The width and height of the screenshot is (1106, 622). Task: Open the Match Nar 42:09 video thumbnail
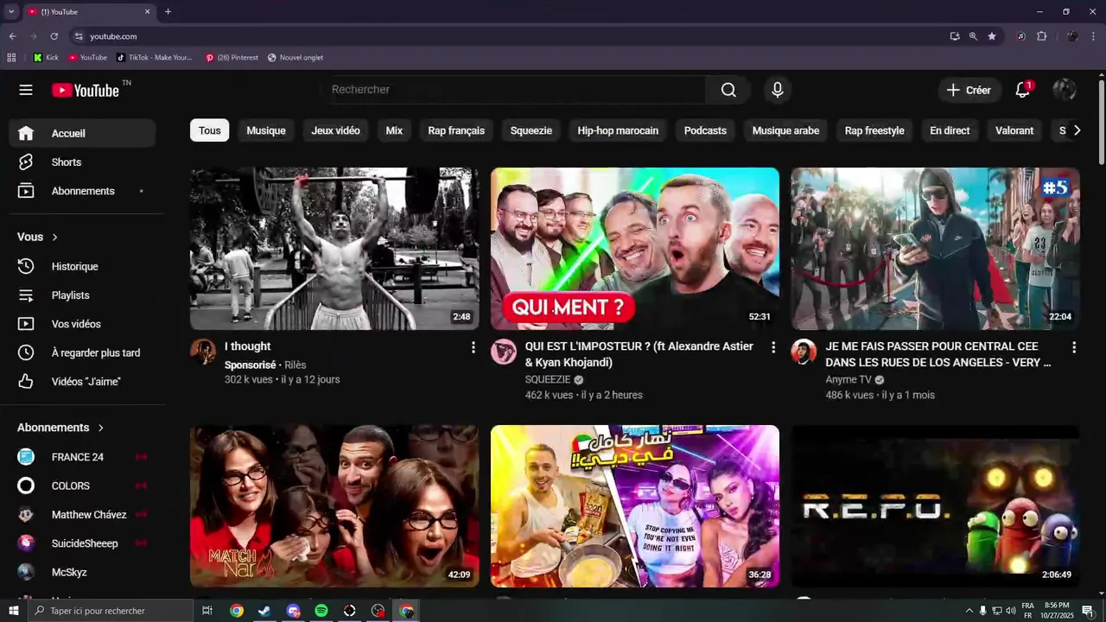click(x=334, y=506)
